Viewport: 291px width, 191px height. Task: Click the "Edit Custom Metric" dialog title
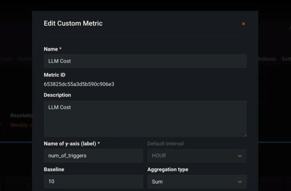73,23
